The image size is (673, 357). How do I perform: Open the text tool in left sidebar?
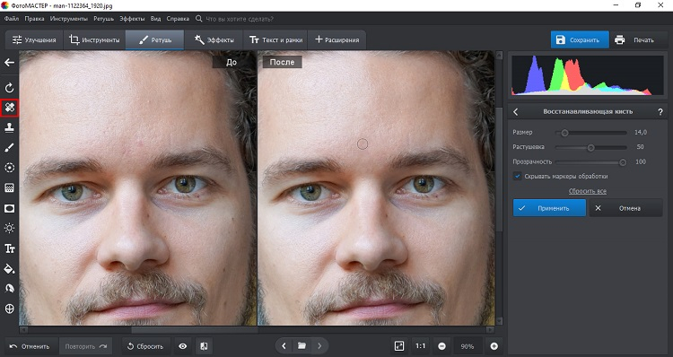10,248
